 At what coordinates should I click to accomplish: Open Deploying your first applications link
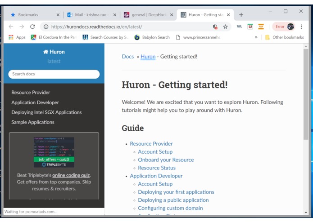[176, 192]
